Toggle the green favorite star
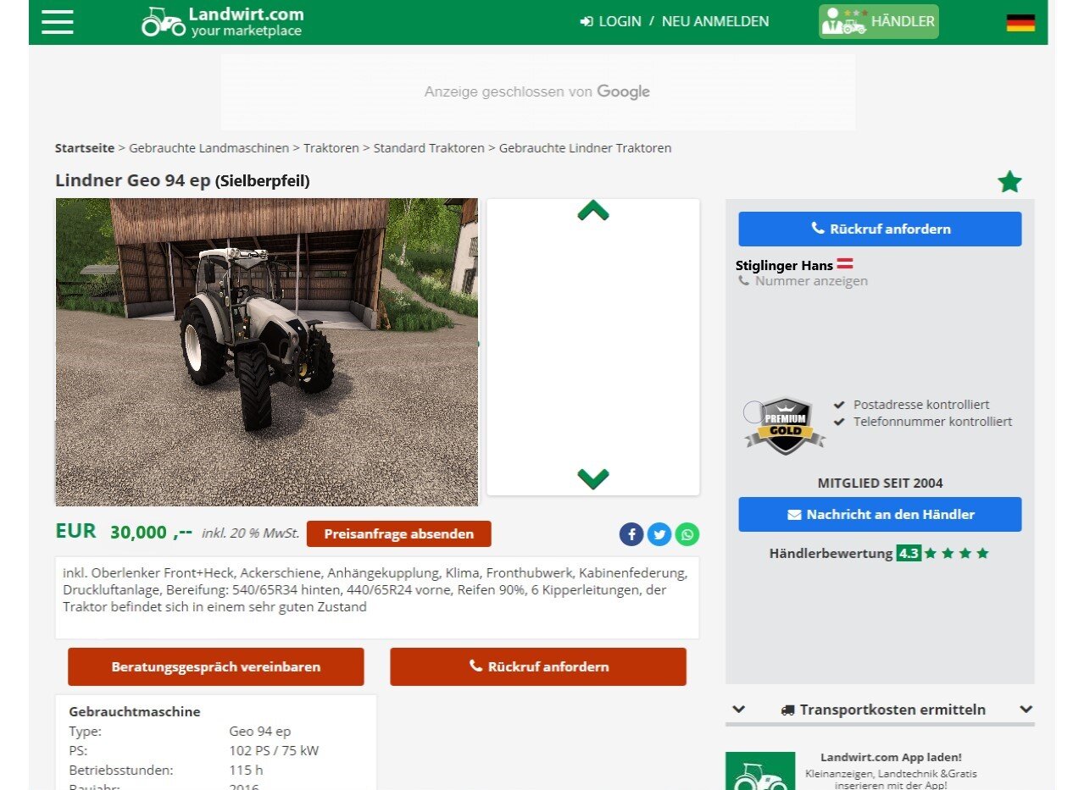The image size is (1084, 790). 1009,182
